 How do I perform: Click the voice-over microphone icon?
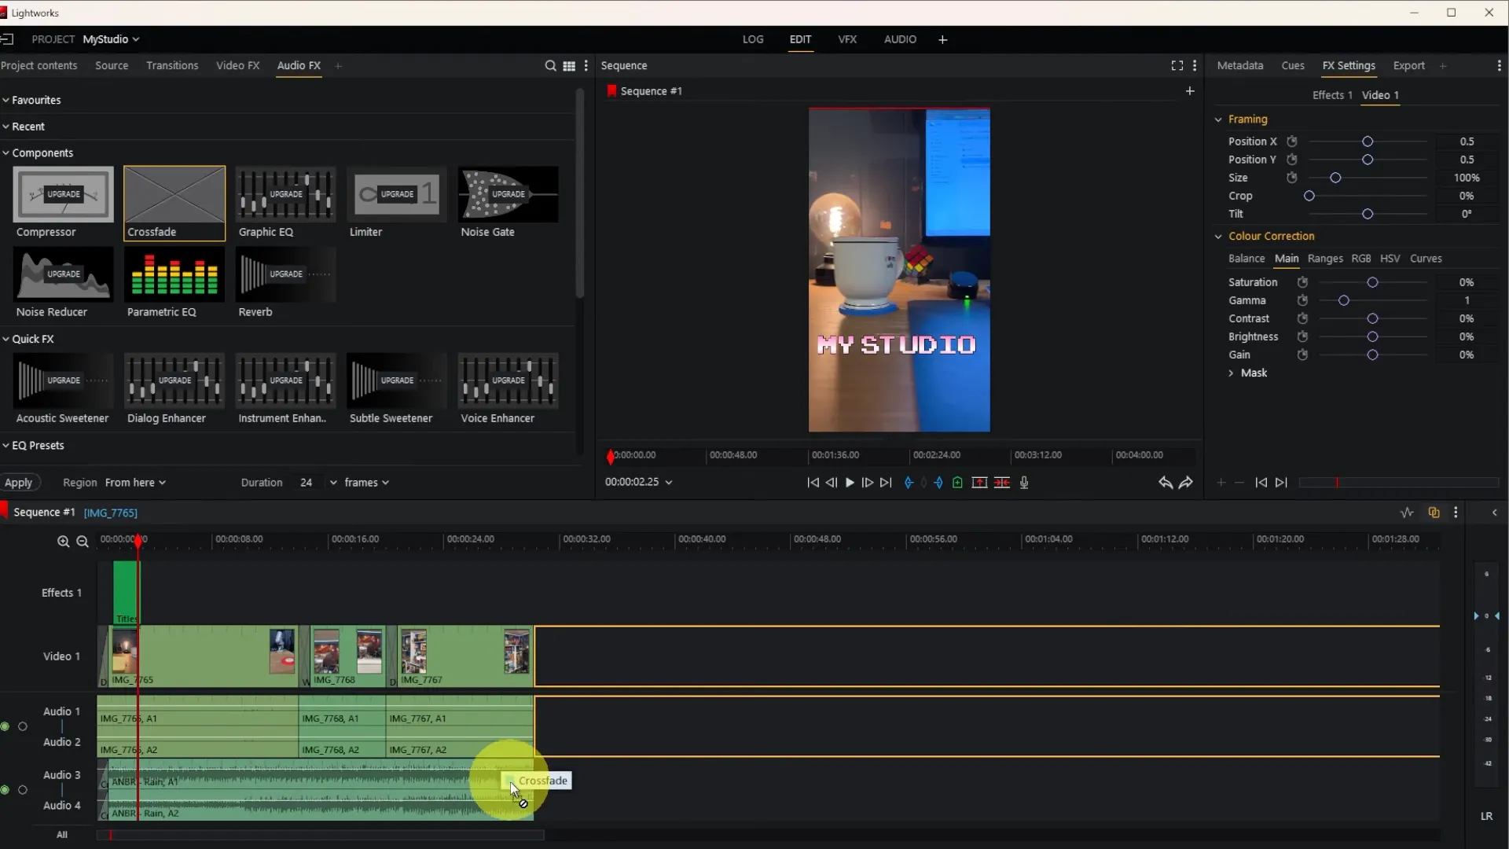[1024, 483]
